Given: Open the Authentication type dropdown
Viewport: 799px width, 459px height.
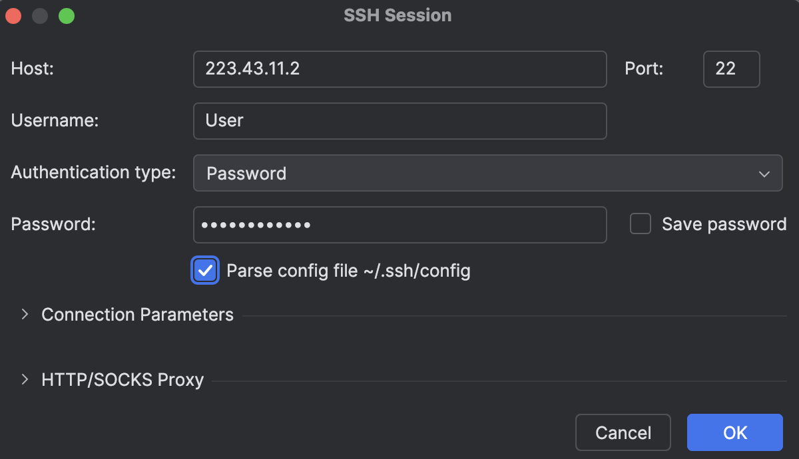Looking at the screenshot, I should coord(489,173).
